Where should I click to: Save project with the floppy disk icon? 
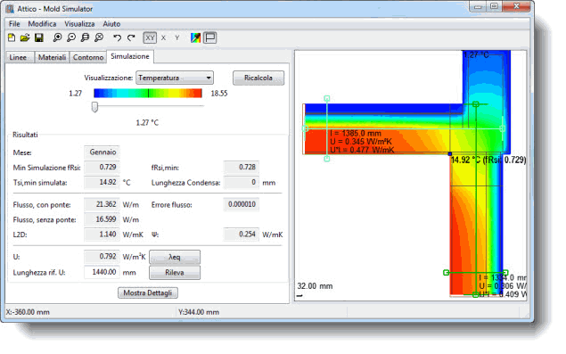tap(39, 37)
